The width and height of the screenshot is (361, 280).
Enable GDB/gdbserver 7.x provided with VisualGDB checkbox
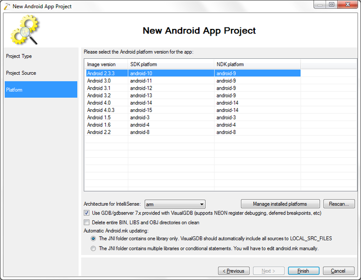point(87,213)
